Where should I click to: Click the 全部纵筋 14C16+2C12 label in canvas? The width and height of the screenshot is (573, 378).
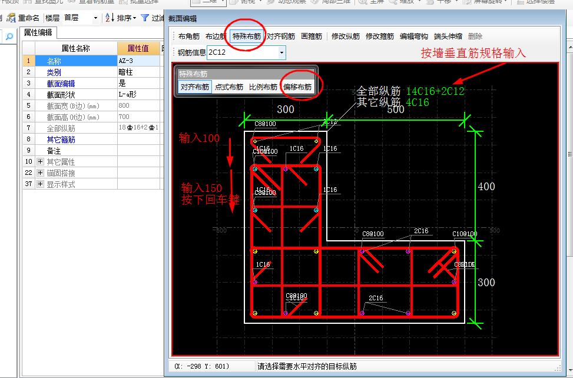click(410, 91)
